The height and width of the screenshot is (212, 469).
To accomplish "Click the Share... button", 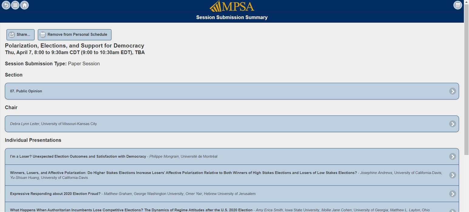I will [x=20, y=34].
